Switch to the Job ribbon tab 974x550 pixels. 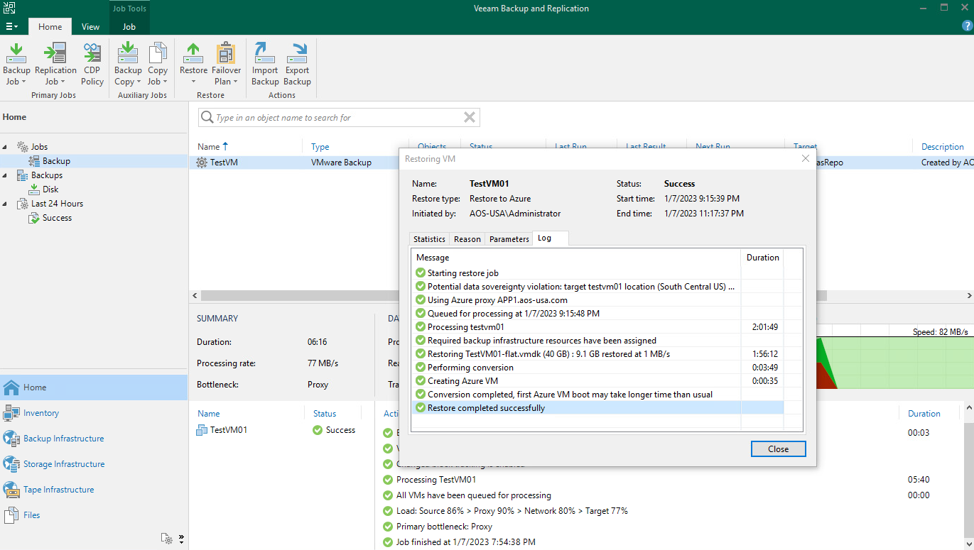click(x=129, y=26)
